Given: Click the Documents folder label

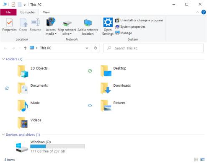Looking at the screenshot, I should point(39,85).
